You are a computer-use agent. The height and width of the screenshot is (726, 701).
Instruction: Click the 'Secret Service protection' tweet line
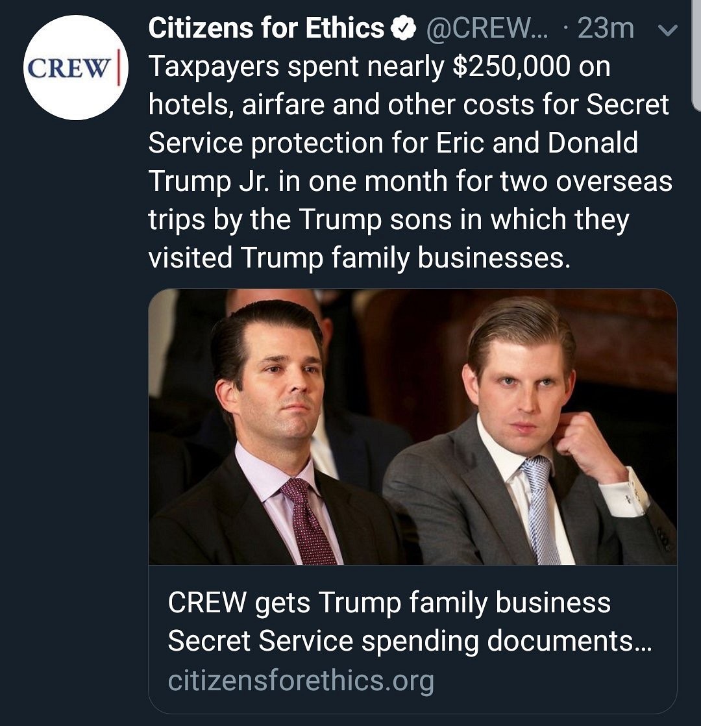(392, 143)
